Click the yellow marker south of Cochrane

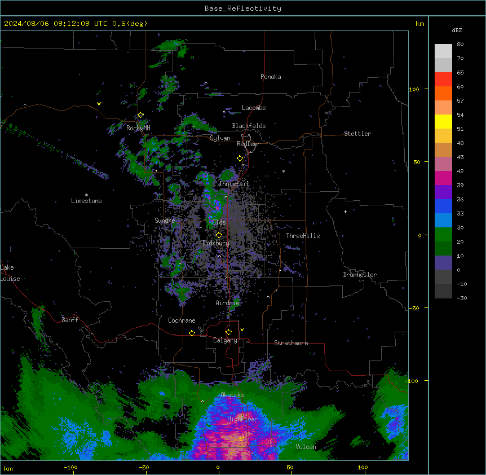[x=192, y=333]
